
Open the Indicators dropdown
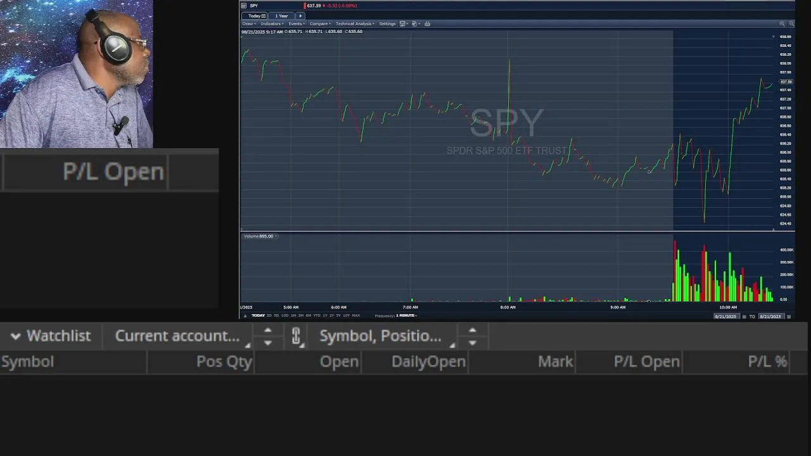click(272, 23)
